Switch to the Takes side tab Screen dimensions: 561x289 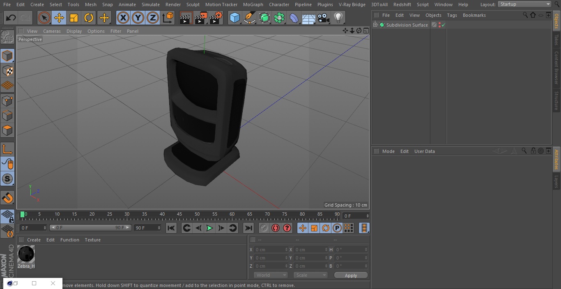coord(556,40)
